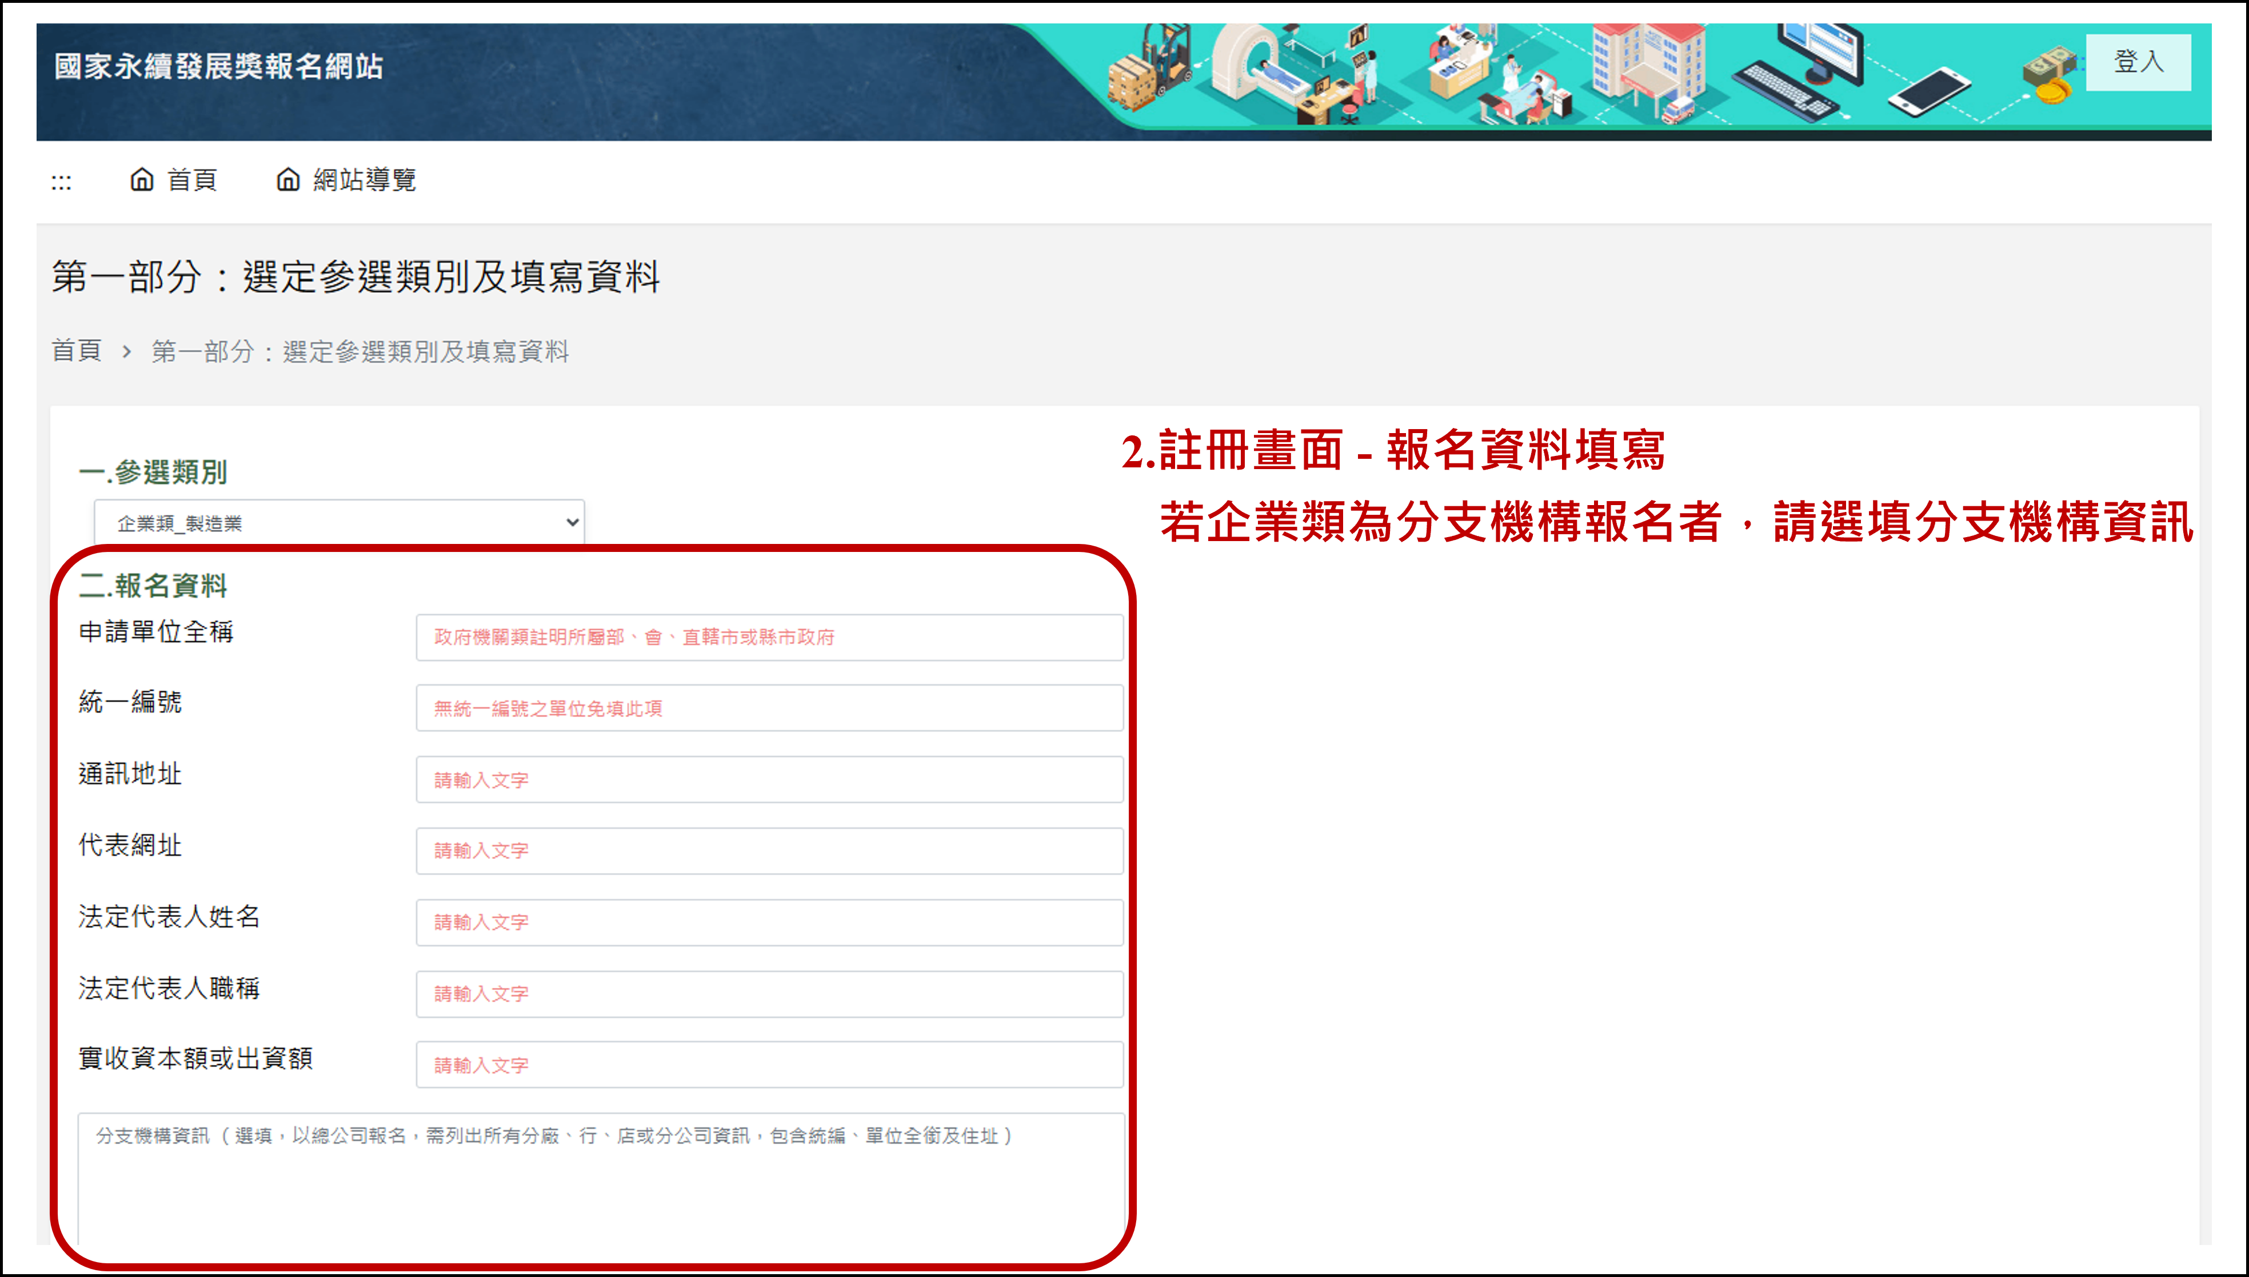Click the 法定代表人姓名 label
2249x1277 pixels.
coord(169,916)
